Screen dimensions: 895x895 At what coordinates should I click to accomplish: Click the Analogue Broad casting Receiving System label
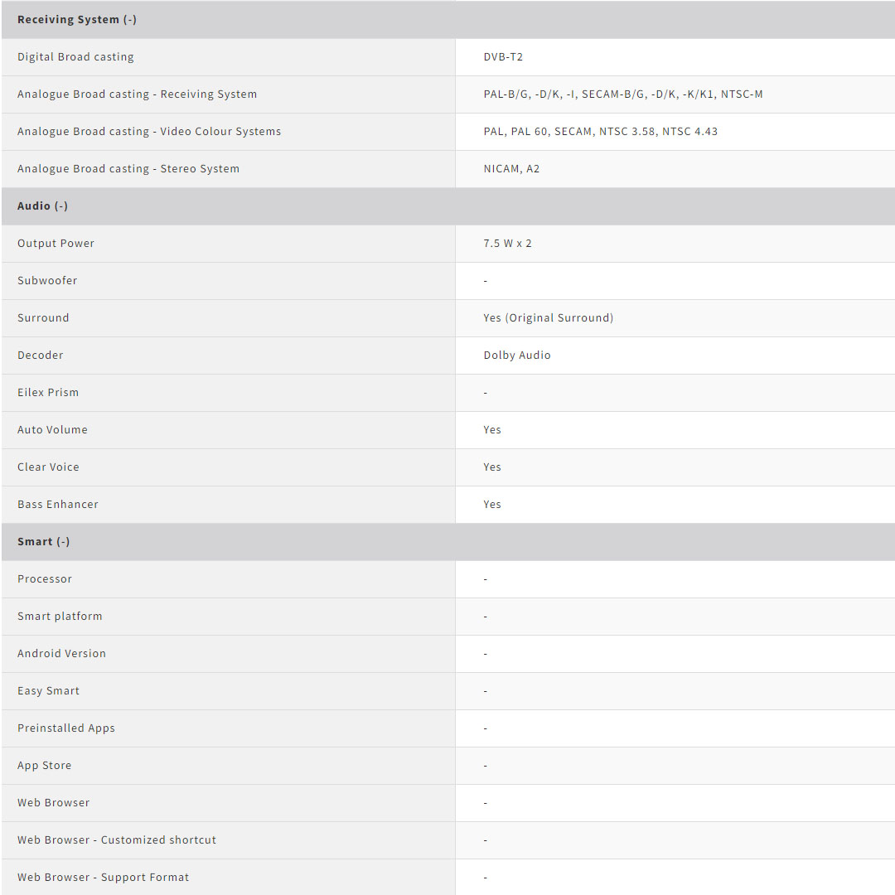137,94
